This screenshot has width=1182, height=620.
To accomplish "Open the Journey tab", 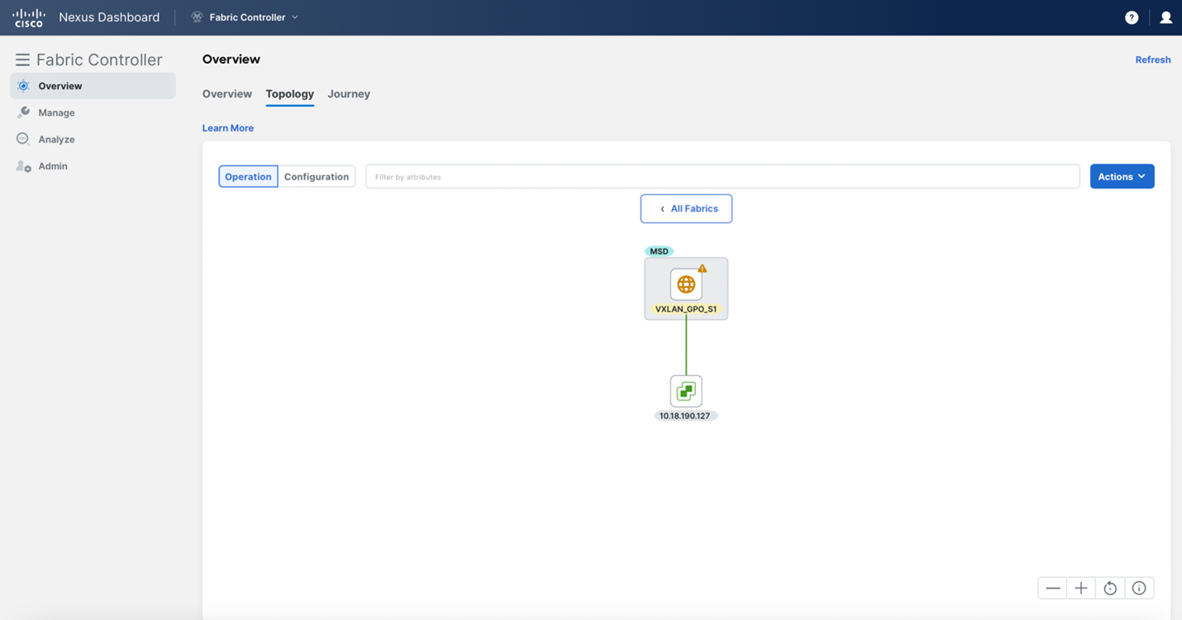I will [349, 94].
